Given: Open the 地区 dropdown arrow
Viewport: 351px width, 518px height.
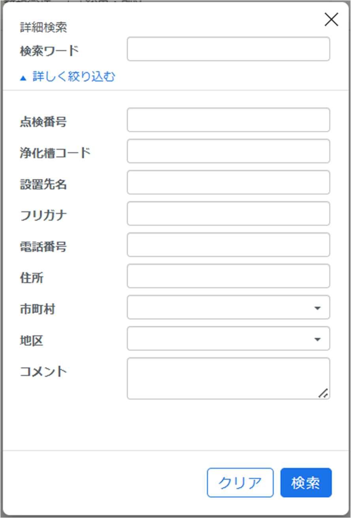Looking at the screenshot, I should (317, 339).
